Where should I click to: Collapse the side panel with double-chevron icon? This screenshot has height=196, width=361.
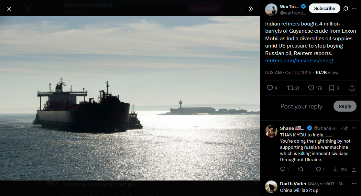(x=251, y=9)
